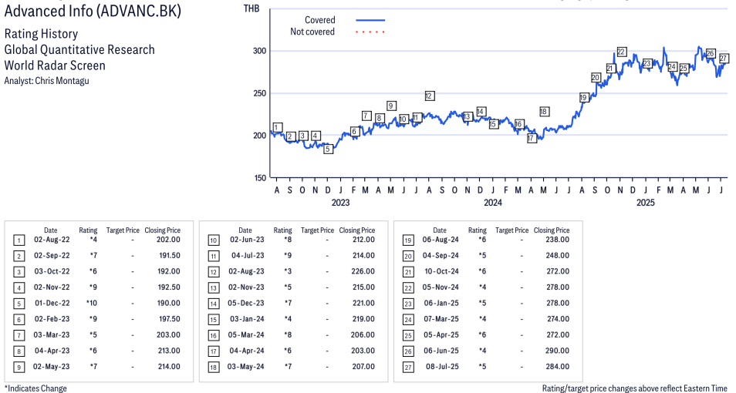
Task: Click table row box number 12
Action: 213,272
